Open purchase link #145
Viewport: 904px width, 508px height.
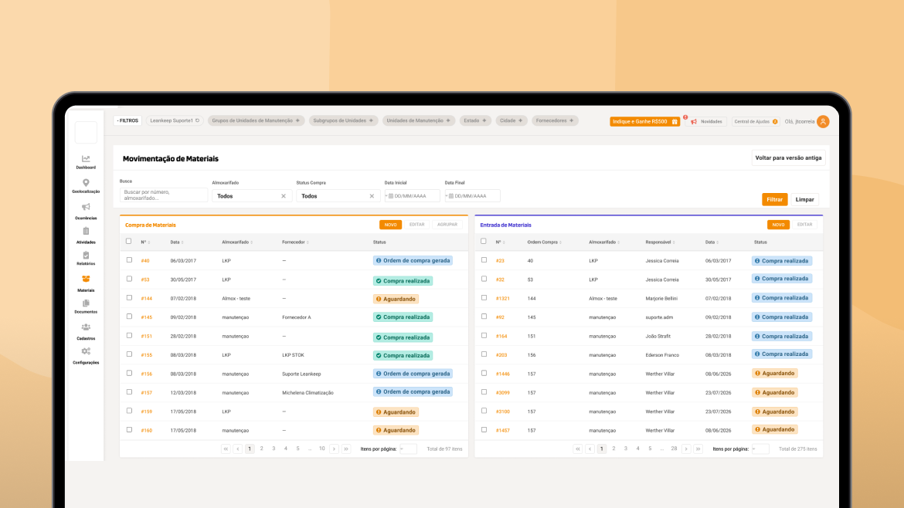[147, 317]
